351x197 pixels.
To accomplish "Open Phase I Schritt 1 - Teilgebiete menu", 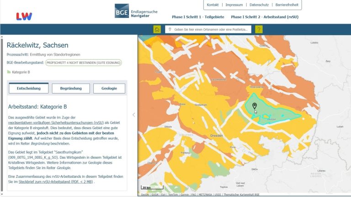I will [x=198, y=17].
